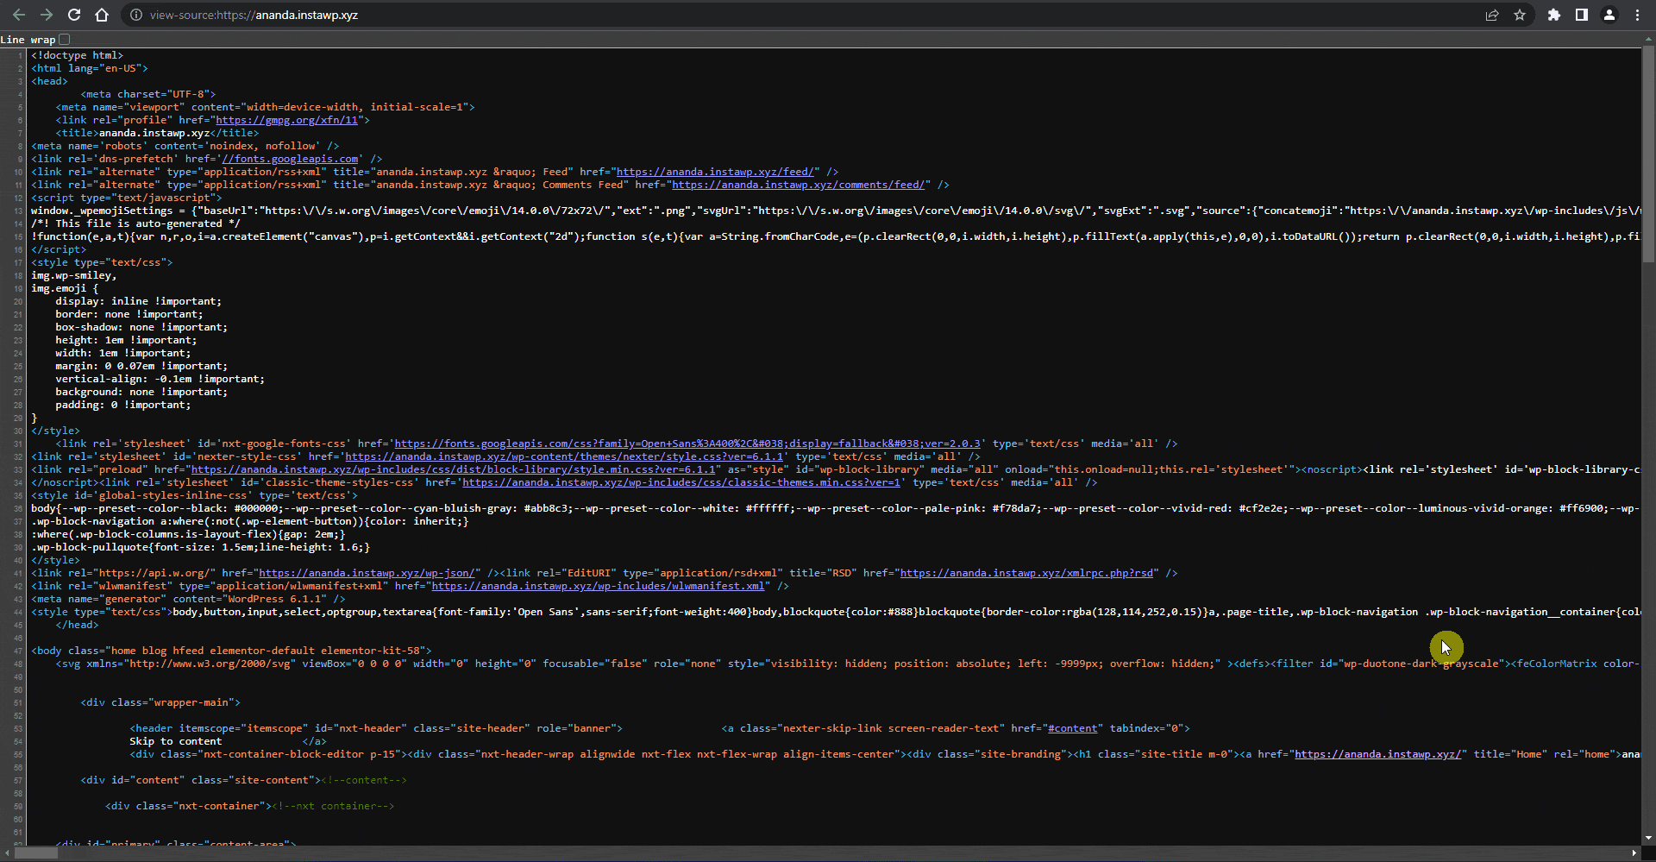This screenshot has width=1656, height=862.
Task: Click the browser Back arrow
Action: pos(19,15)
